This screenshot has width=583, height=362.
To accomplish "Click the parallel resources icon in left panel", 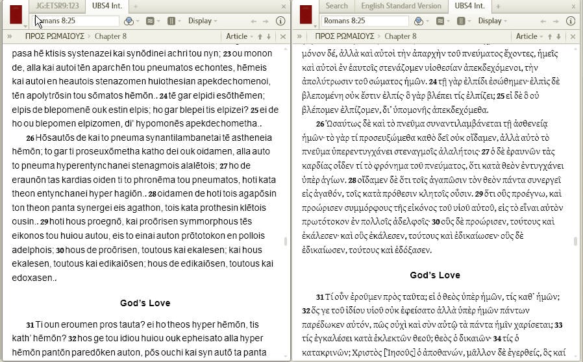I will pyautogui.click(x=150, y=21).
